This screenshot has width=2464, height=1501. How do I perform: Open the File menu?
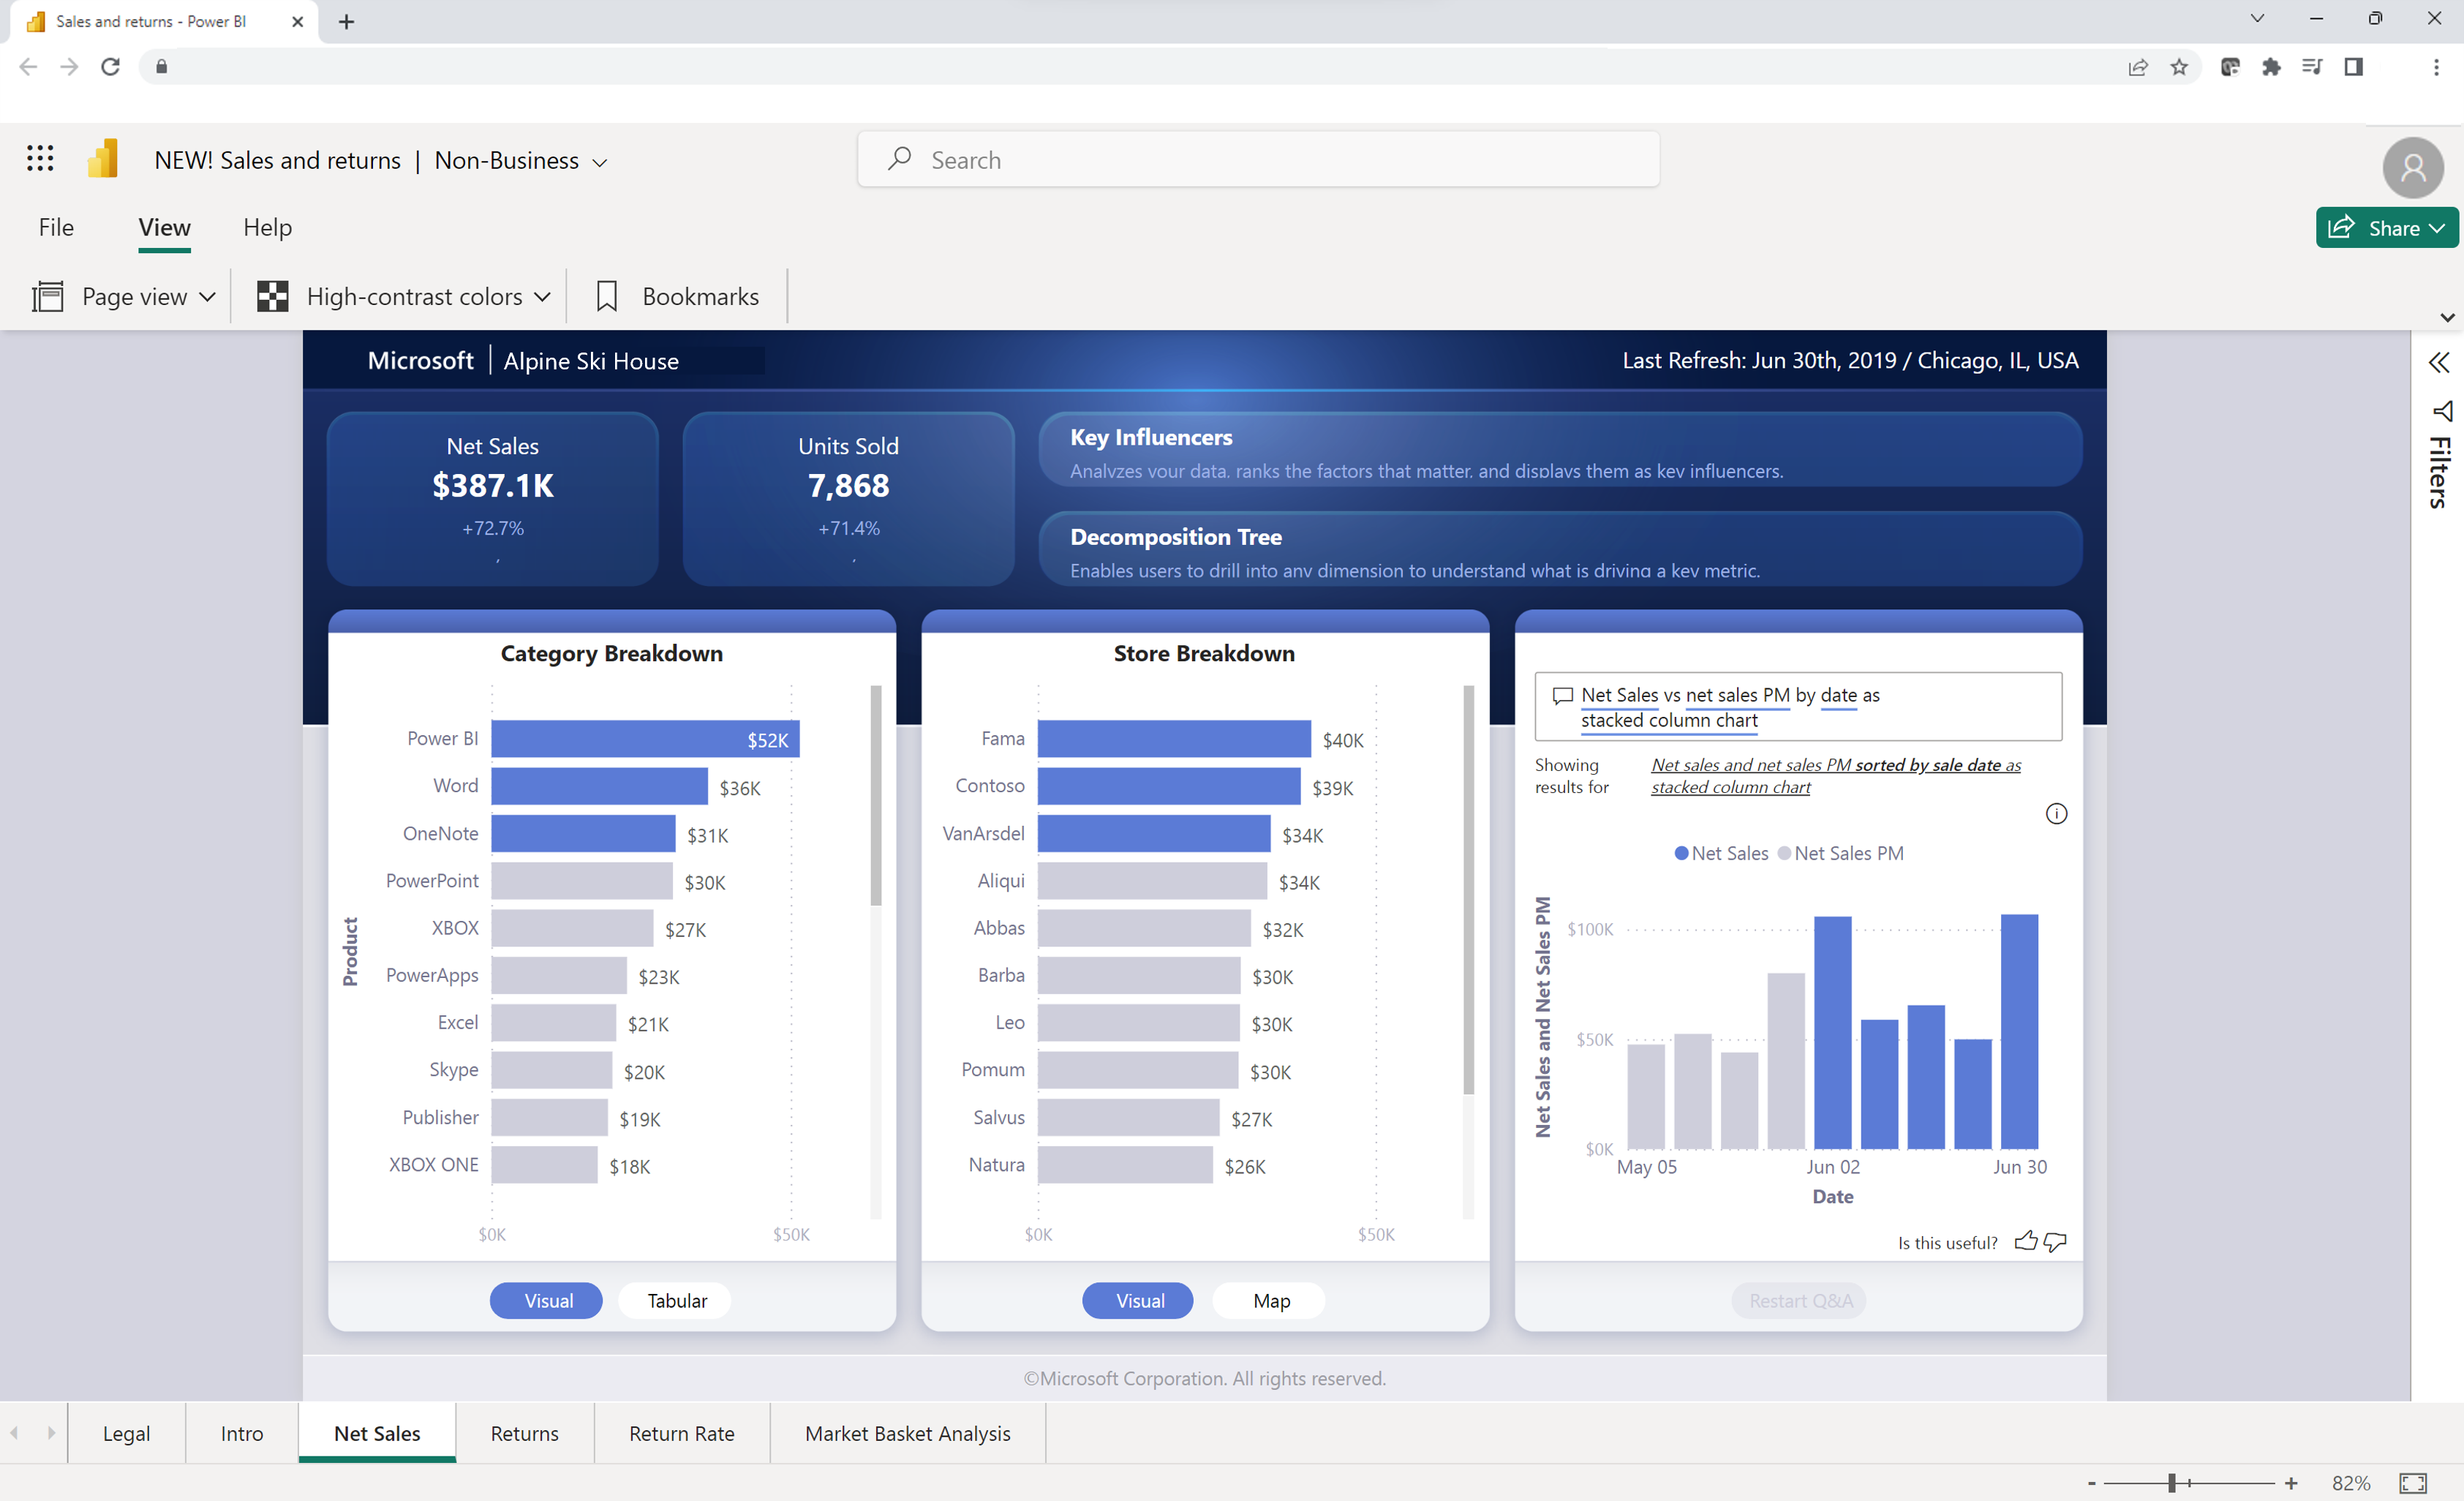point(56,227)
